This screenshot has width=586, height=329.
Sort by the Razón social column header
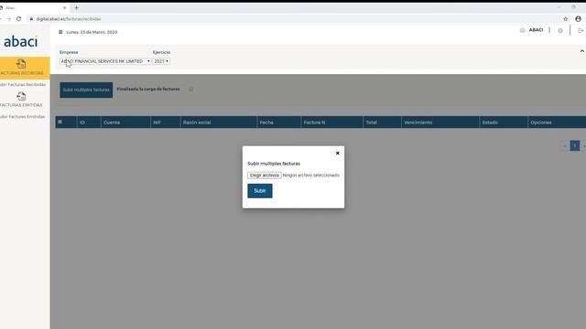197,122
